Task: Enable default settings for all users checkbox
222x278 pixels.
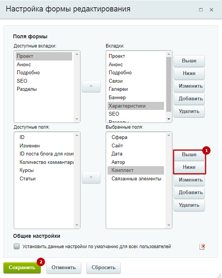Action: (17, 247)
